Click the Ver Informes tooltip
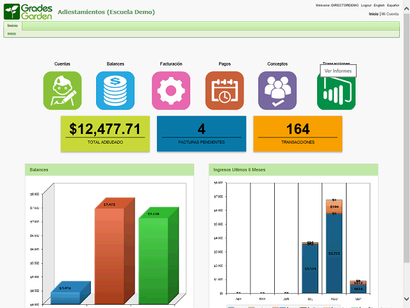Screen dimensions: 410x308 point(338,71)
